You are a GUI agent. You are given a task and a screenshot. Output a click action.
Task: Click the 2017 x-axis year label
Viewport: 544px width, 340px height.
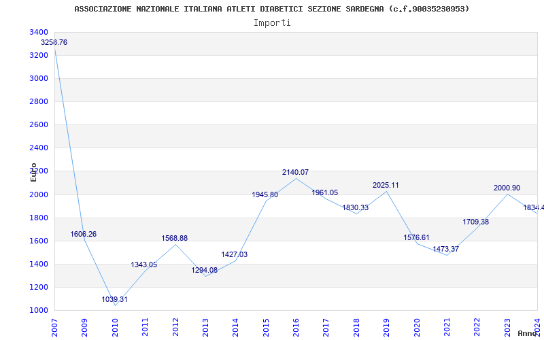coord(326,328)
